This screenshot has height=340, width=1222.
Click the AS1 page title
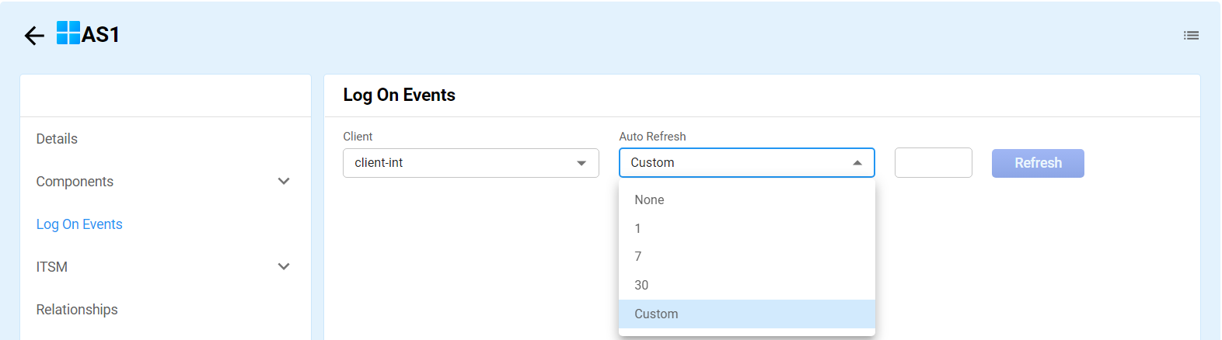(x=100, y=35)
